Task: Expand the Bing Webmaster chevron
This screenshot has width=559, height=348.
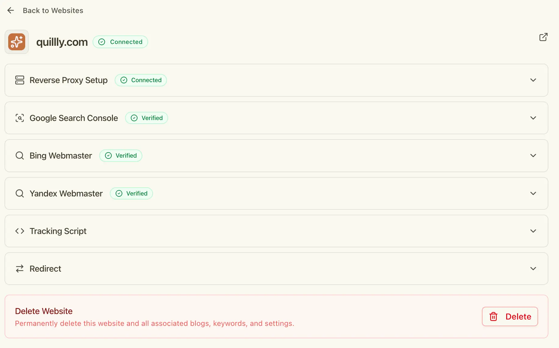Action: (533, 156)
